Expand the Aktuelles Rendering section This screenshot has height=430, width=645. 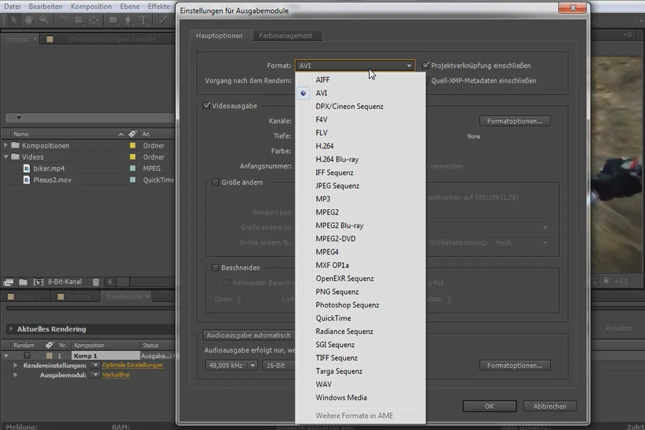tap(10, 329)
